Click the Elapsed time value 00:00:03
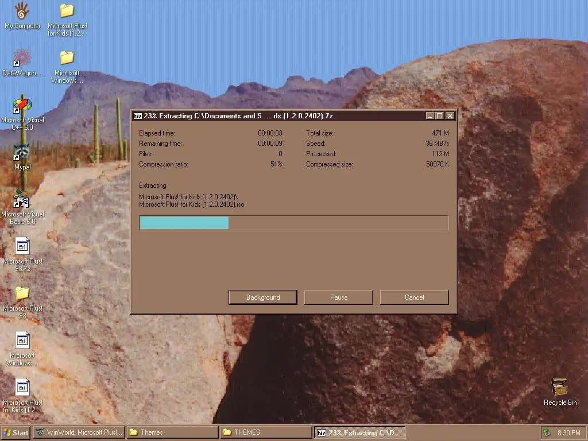Viewport: 588px width, 441px height. (270, 133)
